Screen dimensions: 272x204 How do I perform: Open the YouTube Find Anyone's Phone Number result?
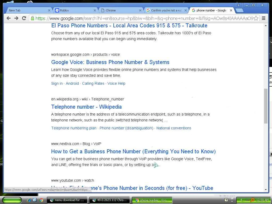pos(132,188)
